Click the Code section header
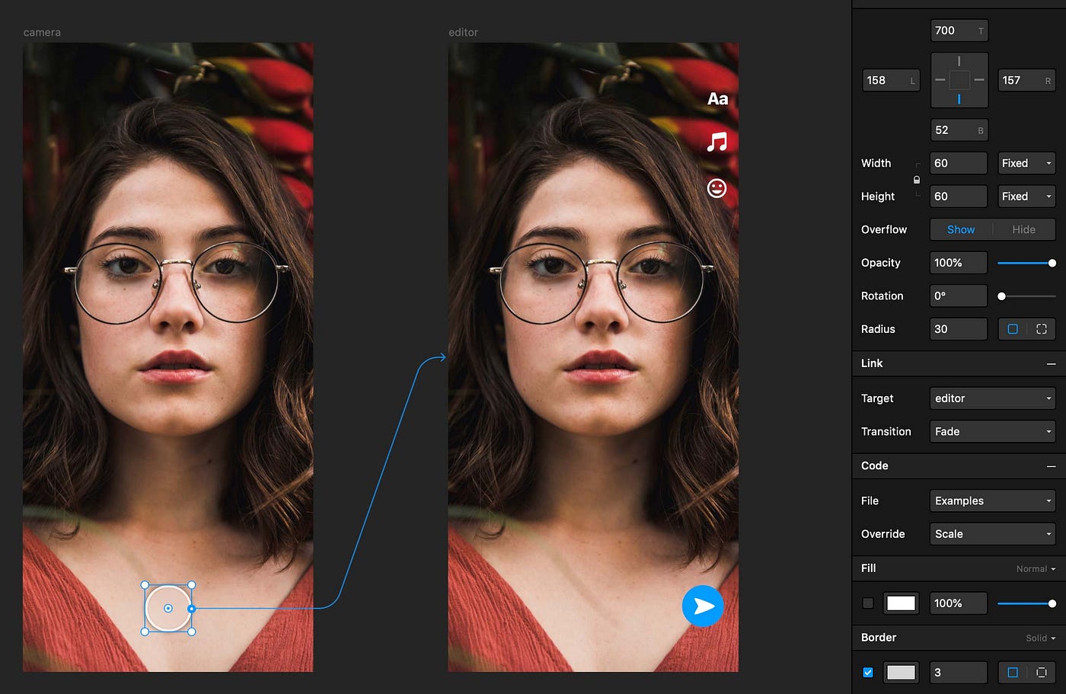The height and width of the screenshot is (694, 1066). point(958,465)
